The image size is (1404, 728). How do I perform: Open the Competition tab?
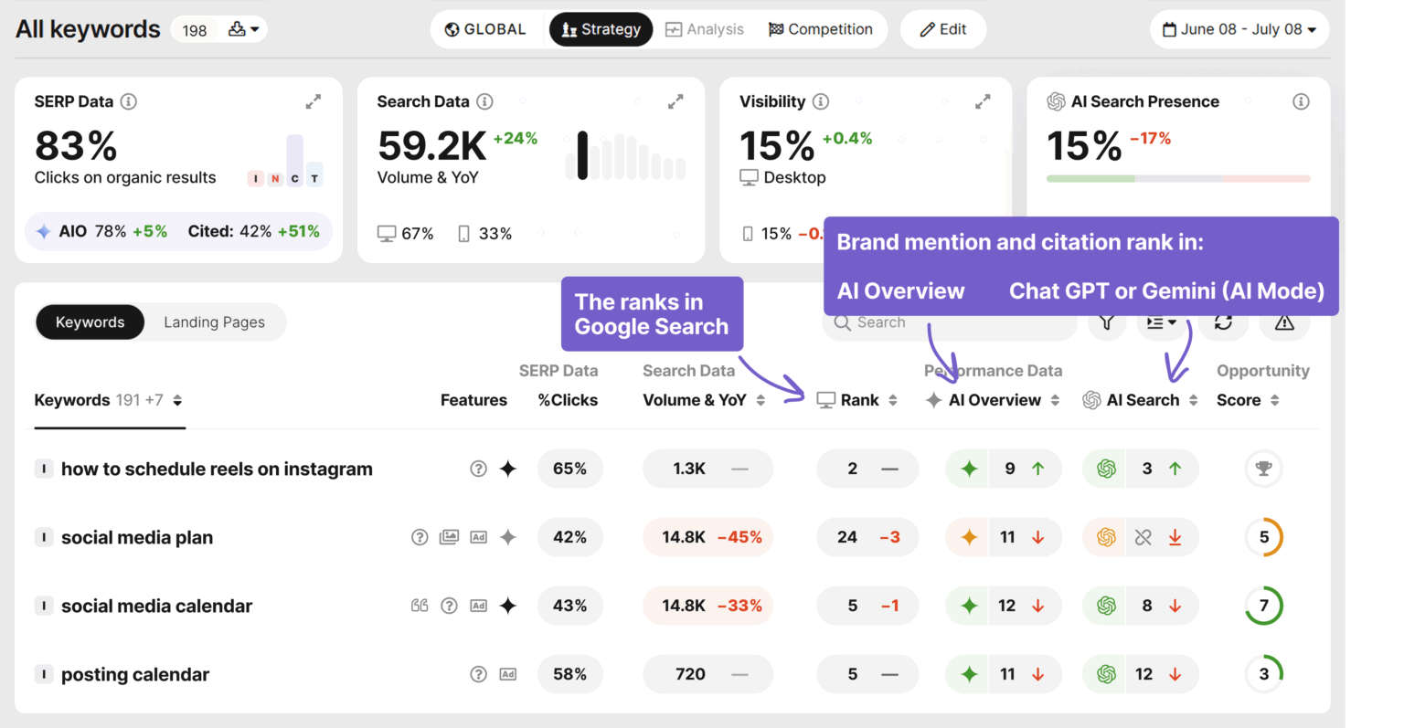point(820,29)
